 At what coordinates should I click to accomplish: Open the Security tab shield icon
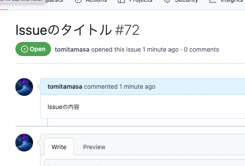167,1
